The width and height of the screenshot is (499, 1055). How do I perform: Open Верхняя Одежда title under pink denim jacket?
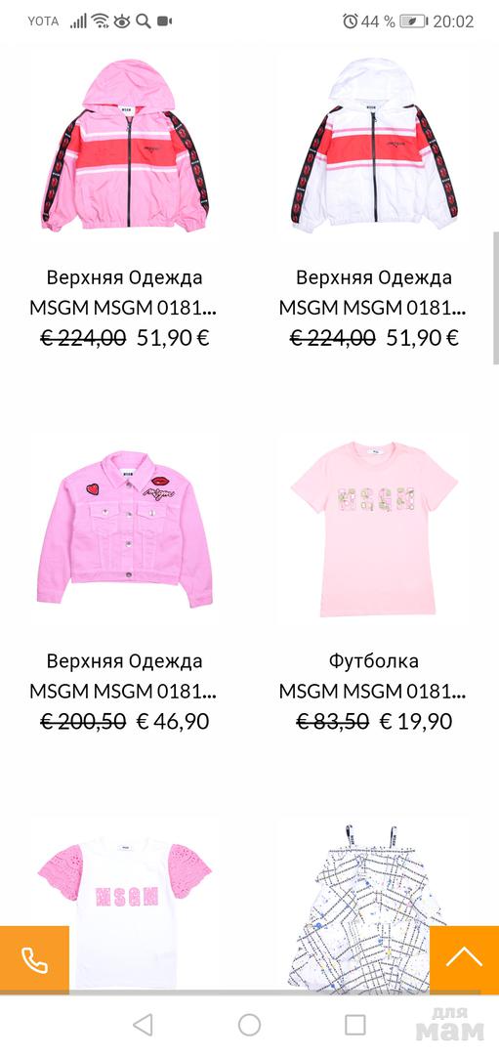pyautogui.click(x=124, y=676)
